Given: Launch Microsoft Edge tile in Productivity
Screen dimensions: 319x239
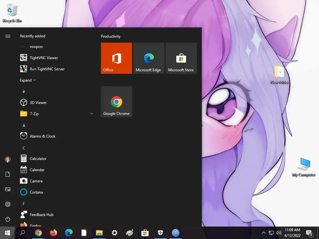Looking at the screenshot, I should pyautogui.click(x=149, y=58).
